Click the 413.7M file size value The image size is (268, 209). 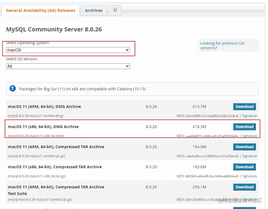[199, 107]
